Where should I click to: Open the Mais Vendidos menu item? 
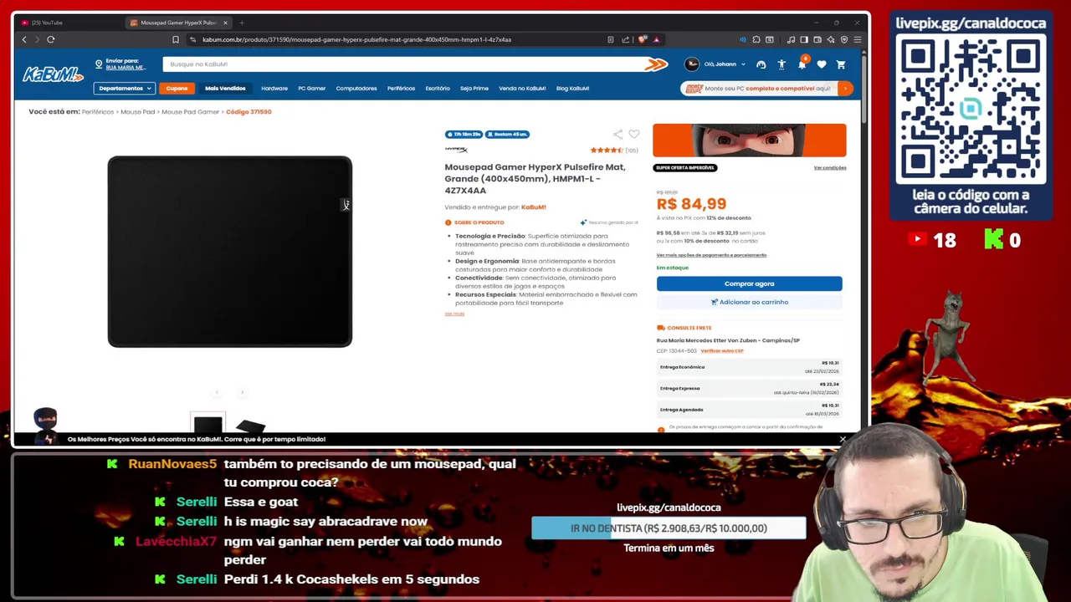(x=225, y=88)
